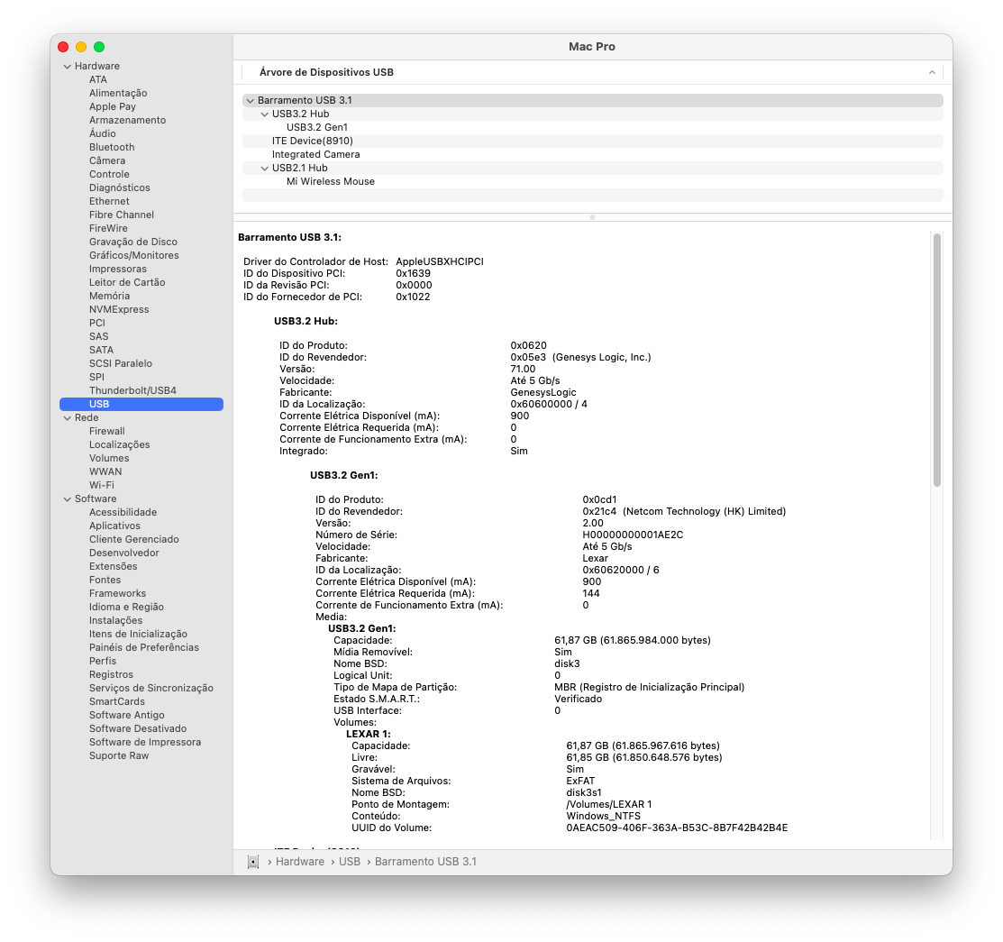The image size is (1003, 942).
Task: Select the USB3.2 Gen1 device entry
Action: (316, 127)
